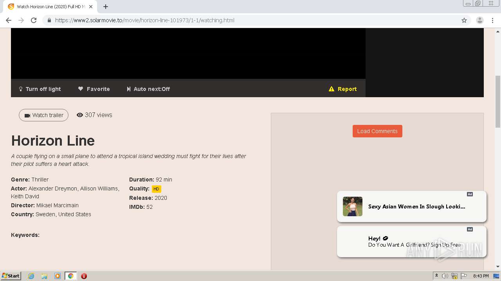Reload the page

pos(34,20)
